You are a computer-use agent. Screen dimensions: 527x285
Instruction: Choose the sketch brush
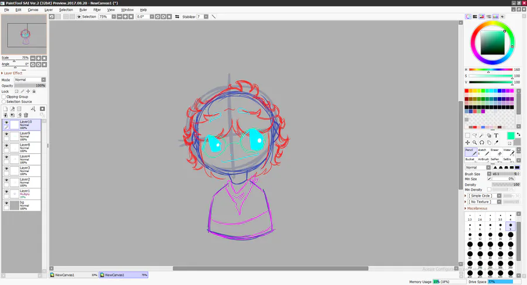click(x=483, y=152)
